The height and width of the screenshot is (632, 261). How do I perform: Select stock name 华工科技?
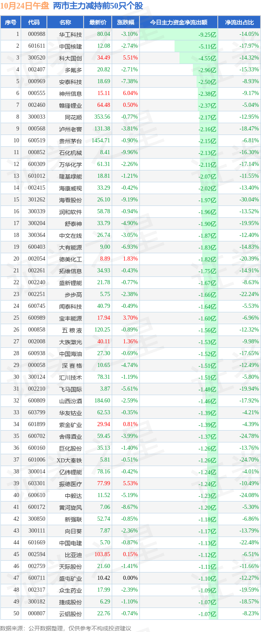71,34
